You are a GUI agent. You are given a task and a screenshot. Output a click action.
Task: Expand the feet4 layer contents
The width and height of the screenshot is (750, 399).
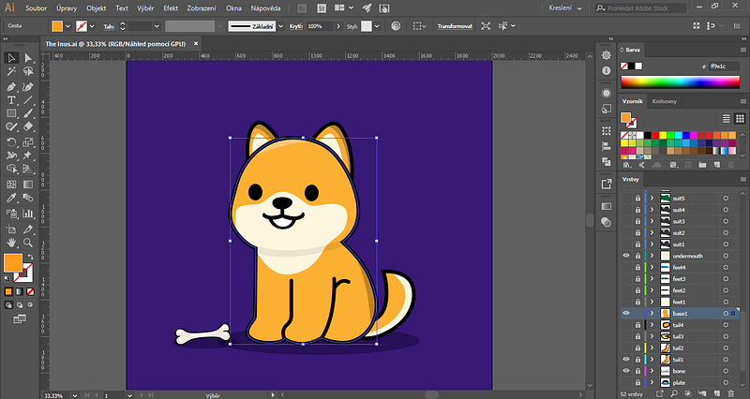[x=653, y=268]
